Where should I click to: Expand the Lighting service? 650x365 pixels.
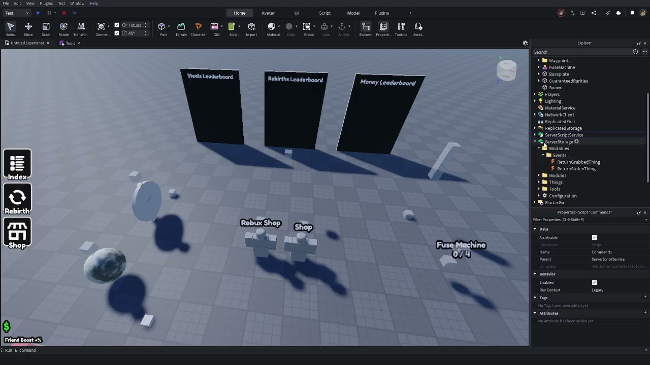click(x=535, y=101)
